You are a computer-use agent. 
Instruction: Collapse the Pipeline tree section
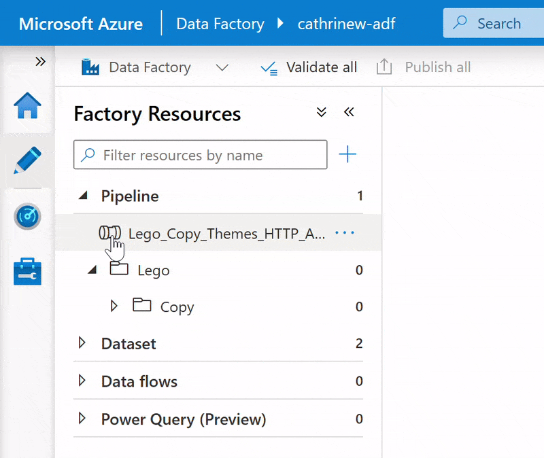point(83,196)
